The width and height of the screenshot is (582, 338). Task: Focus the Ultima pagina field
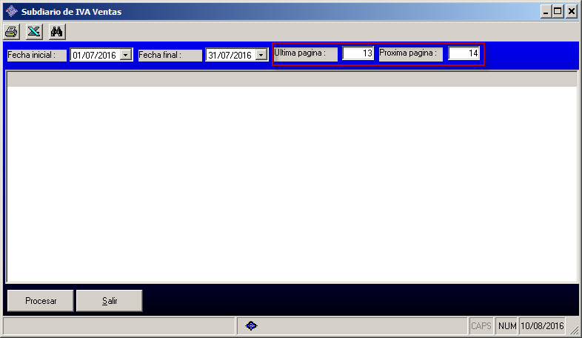click(x=358, y=53)
